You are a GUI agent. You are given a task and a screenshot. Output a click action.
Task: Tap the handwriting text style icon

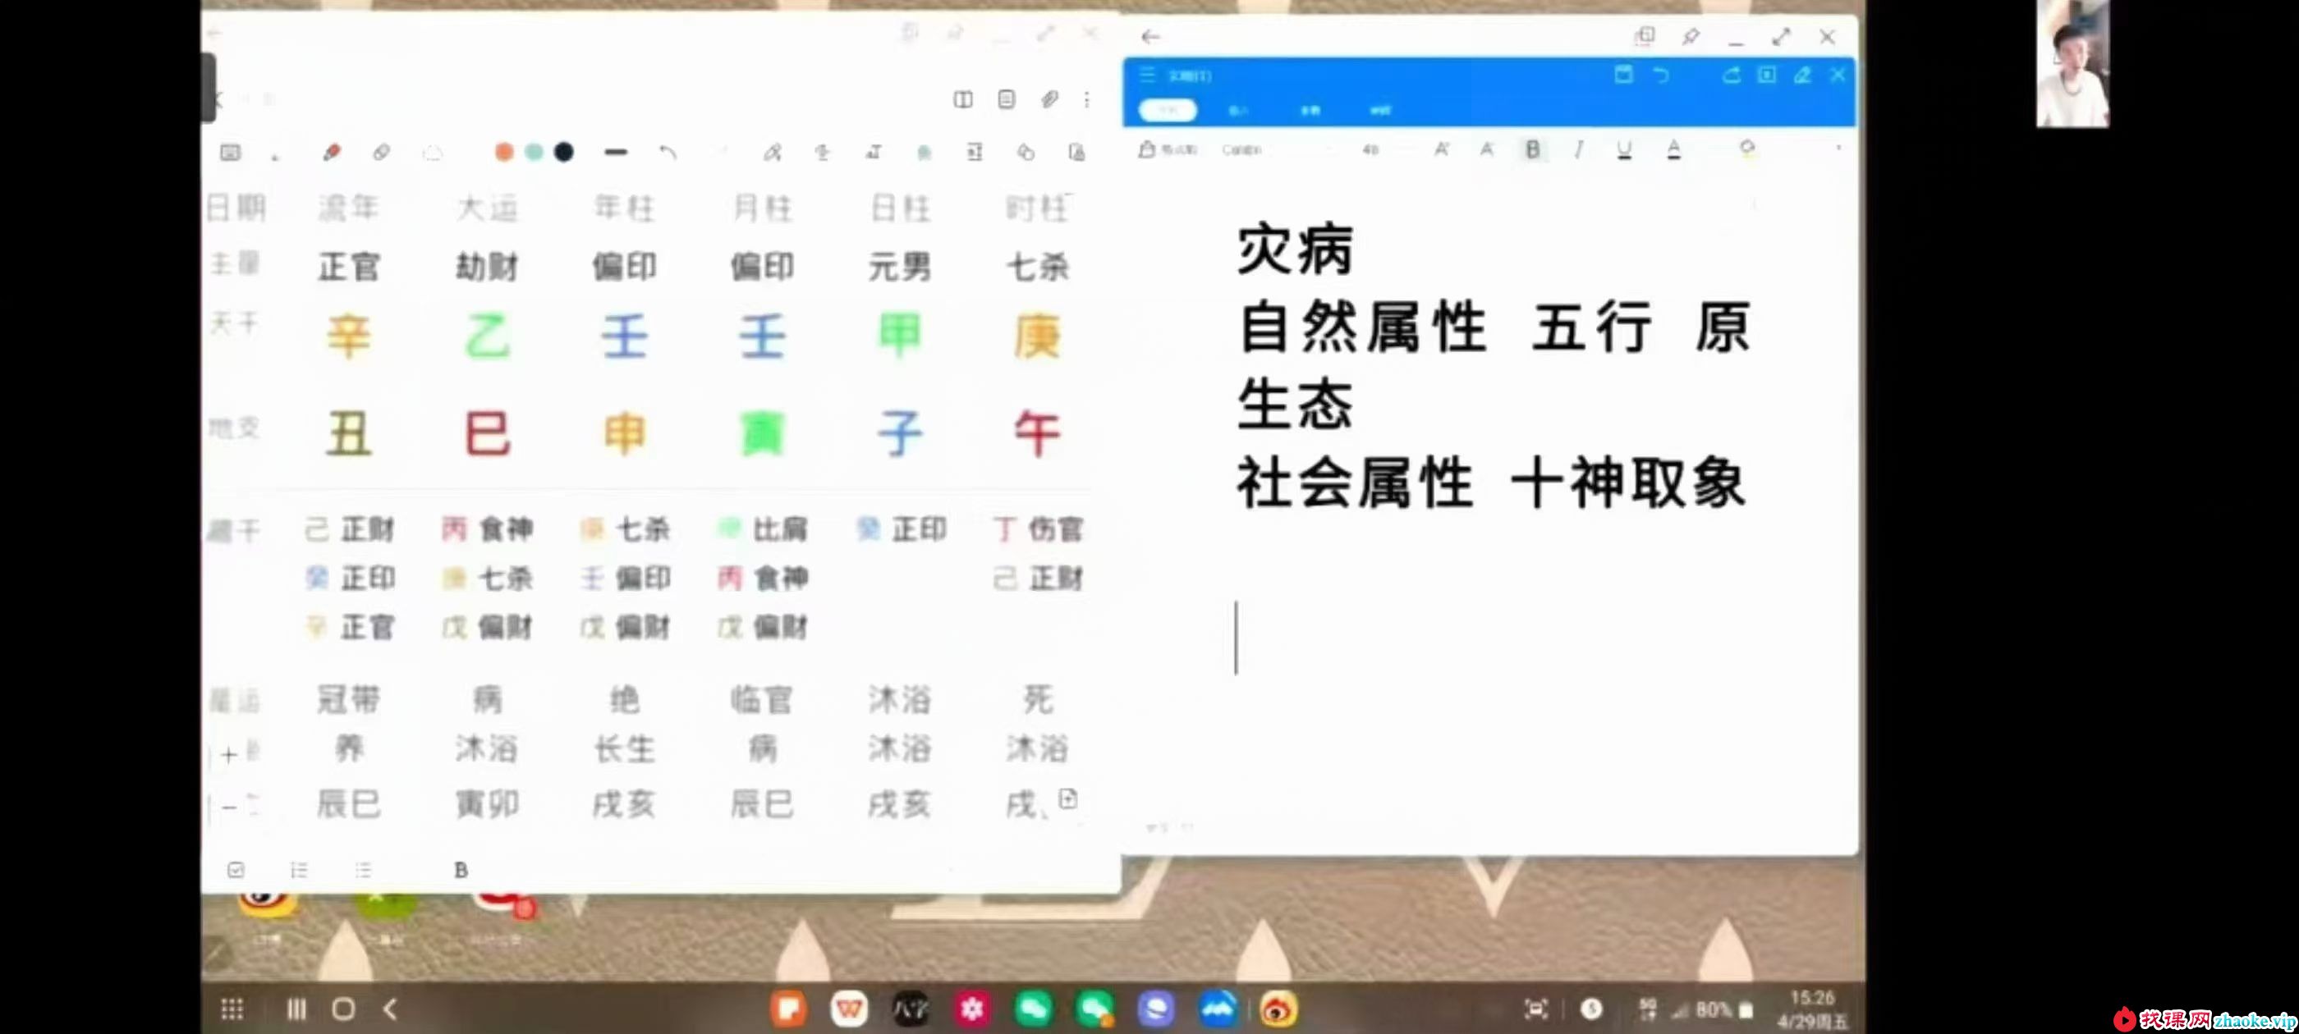(x=874, y=153)
